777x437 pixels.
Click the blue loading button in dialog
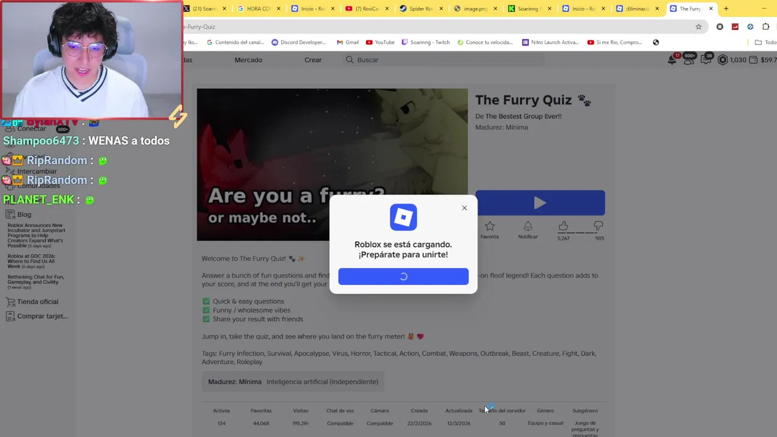pos(403,276)
